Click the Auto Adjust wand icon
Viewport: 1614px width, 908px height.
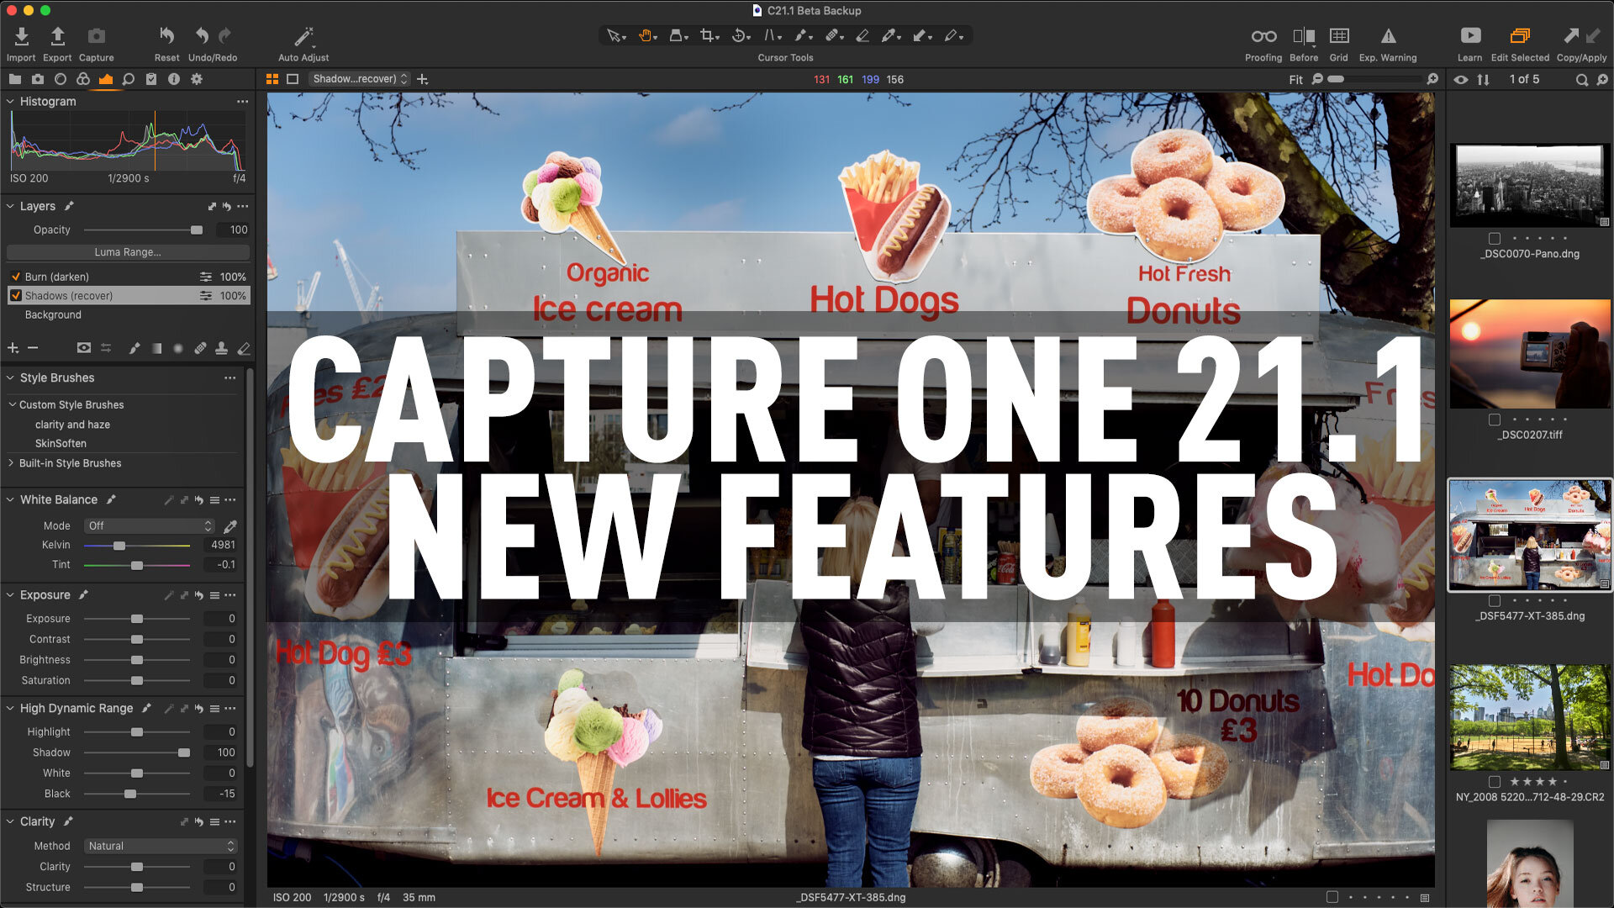(303, 36)
